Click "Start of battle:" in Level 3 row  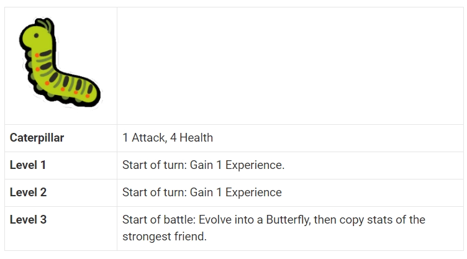159,220
